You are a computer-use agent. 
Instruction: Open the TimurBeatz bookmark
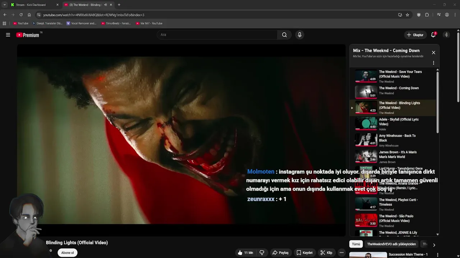point(116,23)
